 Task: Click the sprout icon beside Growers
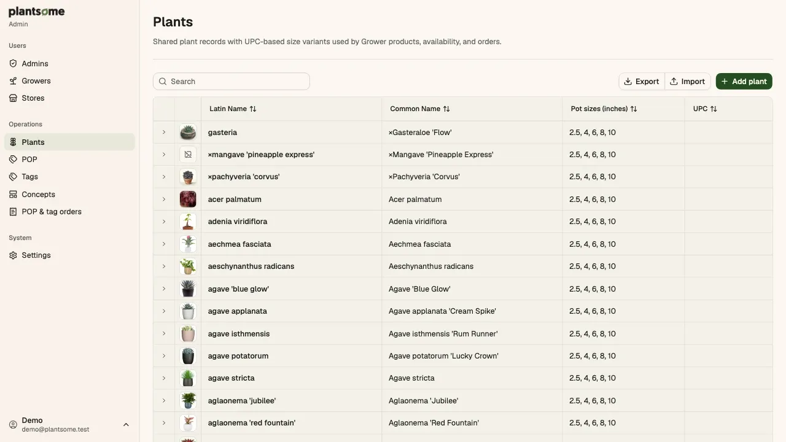point(13,80)
